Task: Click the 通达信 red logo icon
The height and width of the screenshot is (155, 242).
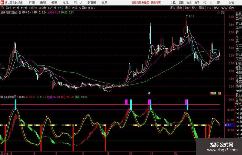Action: 2,3
